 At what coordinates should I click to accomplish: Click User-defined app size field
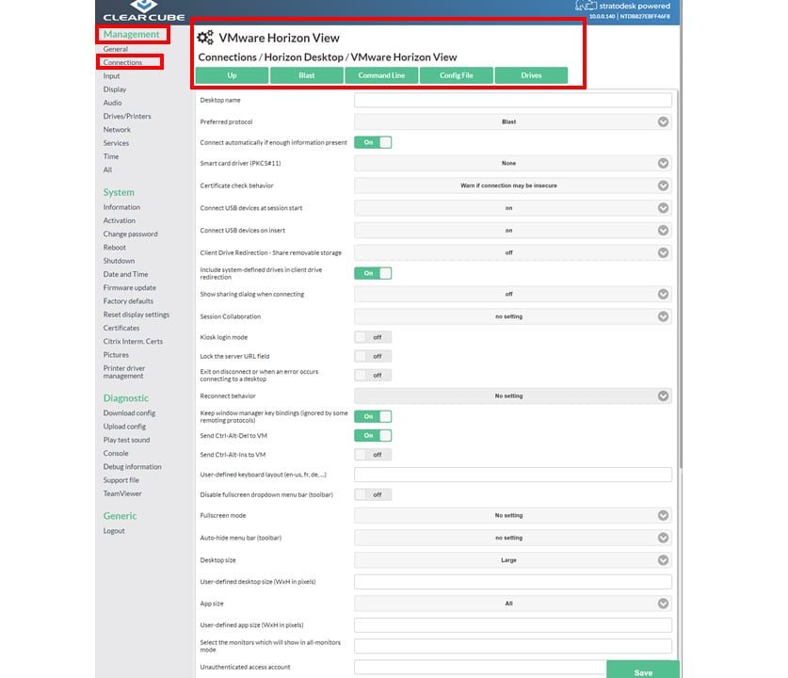pyautogui.click(x=512, y=625)
